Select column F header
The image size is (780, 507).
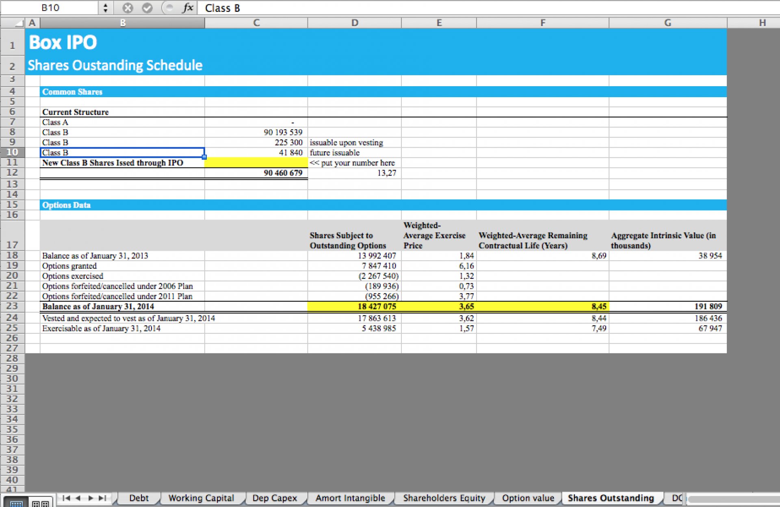coord(543,23)
